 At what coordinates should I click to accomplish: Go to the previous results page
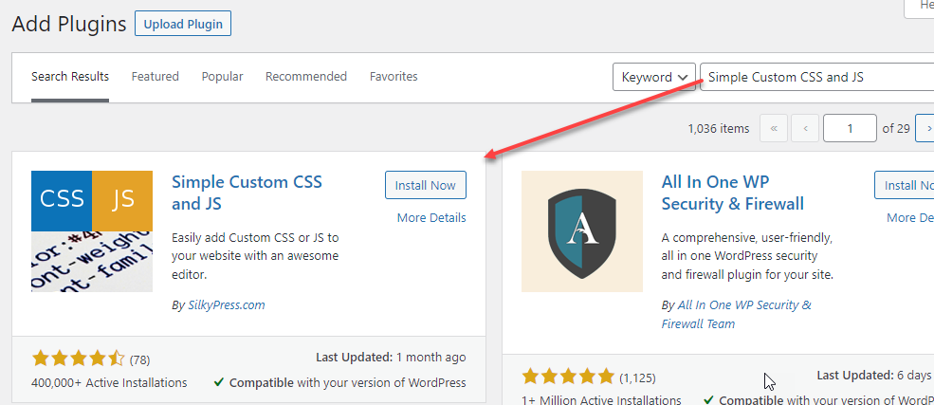click(805, 128)
